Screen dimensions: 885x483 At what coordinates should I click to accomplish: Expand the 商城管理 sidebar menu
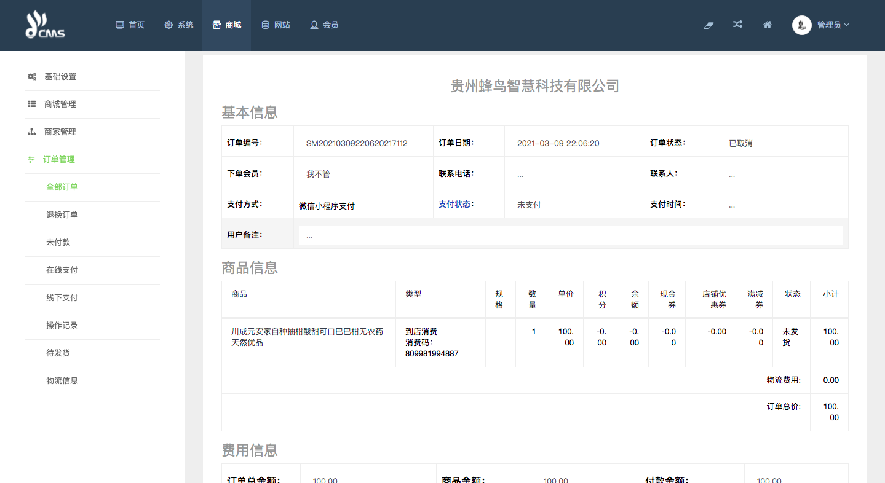pos(60,104)
